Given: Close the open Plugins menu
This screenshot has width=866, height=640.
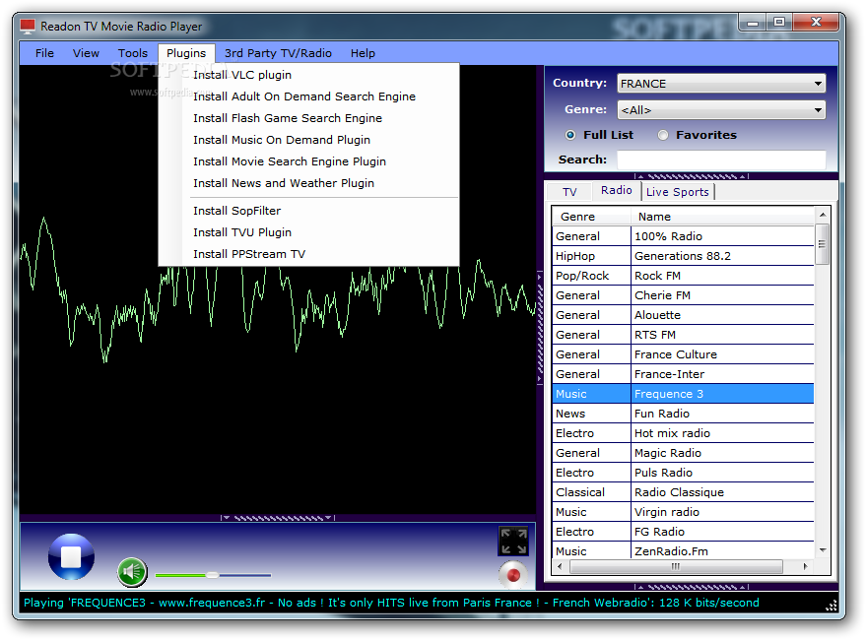Looking at the screenshot, I should 186,53.
